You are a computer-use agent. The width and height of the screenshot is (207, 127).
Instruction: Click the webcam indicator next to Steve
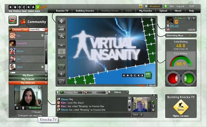[x=42, y=67]
